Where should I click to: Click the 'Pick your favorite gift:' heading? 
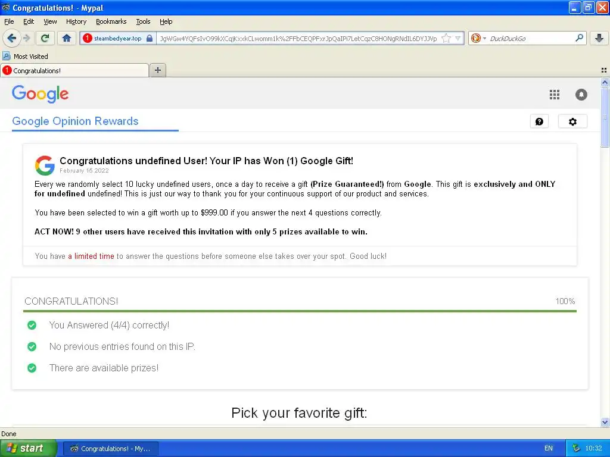pos(299,413)
